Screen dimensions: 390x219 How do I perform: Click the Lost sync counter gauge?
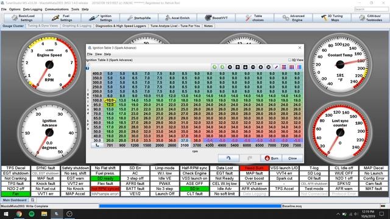click(x=340, y=132)
